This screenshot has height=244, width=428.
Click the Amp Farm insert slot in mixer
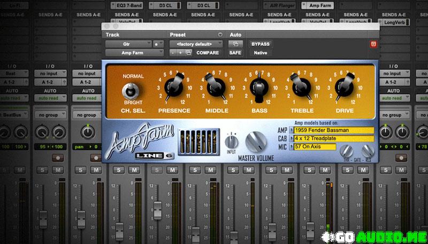(x=318, y=5)
